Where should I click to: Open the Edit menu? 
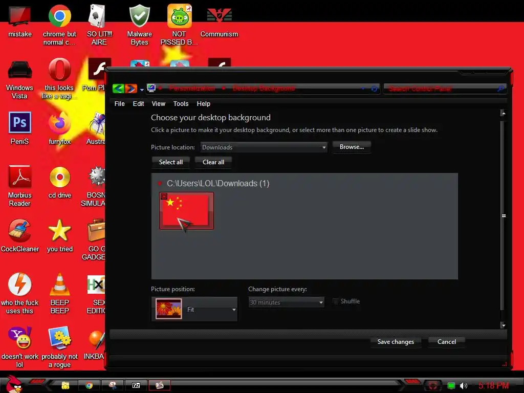138,104
